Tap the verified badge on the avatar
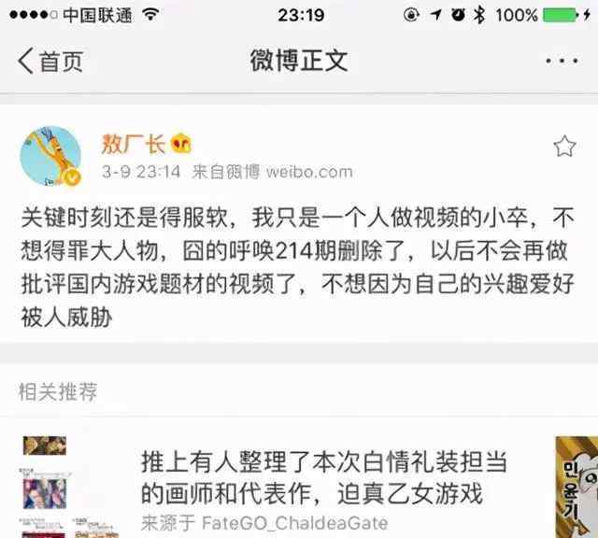 pos(73,177)
